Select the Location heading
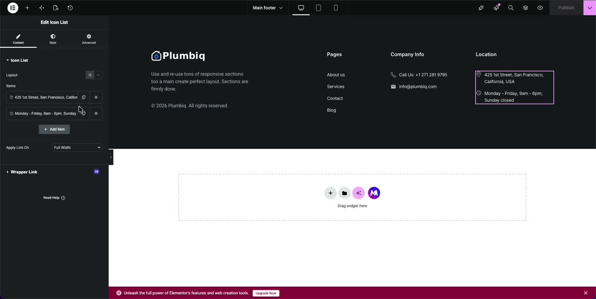 486,54
